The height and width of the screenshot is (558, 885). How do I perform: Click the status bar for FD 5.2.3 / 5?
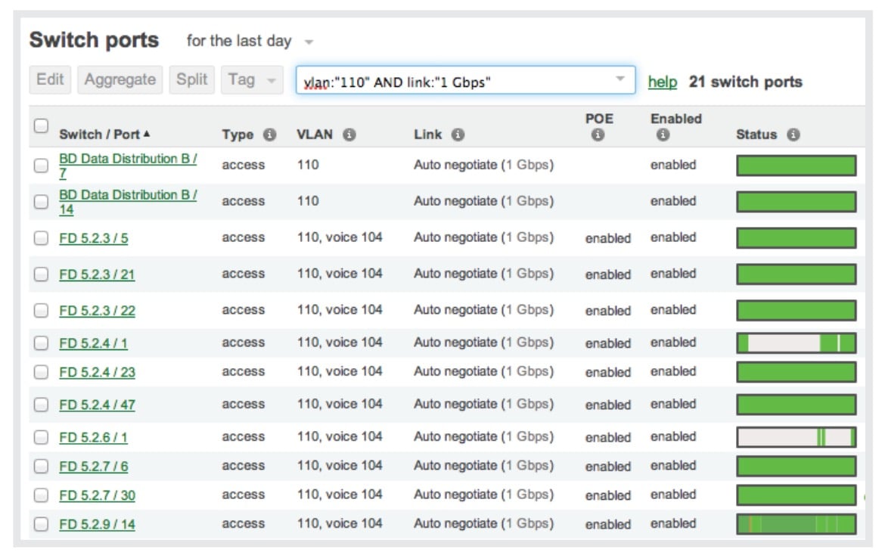coord(796,238)
